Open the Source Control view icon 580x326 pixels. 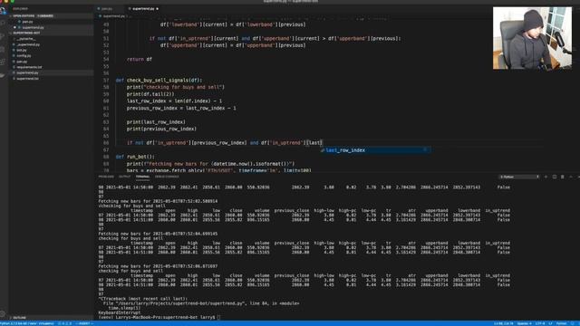point(3,36)
